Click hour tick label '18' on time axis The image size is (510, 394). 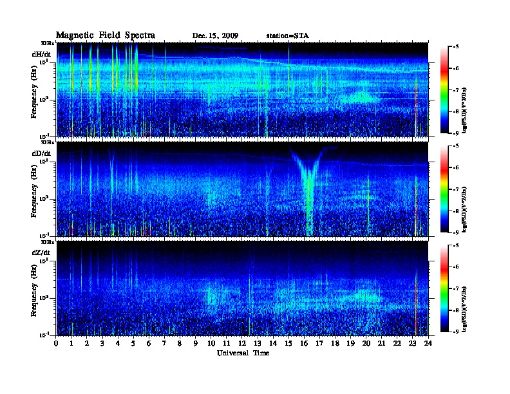pos(335,343)
